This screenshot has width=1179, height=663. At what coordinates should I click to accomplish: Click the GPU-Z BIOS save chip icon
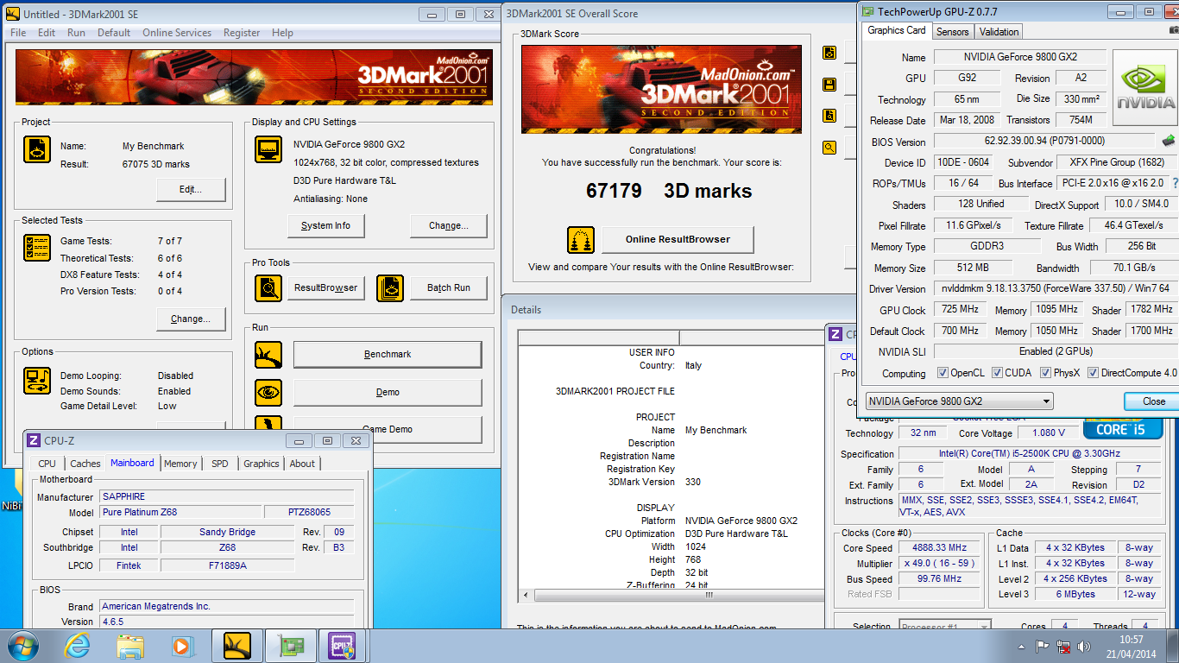[x=1169, y=141]
